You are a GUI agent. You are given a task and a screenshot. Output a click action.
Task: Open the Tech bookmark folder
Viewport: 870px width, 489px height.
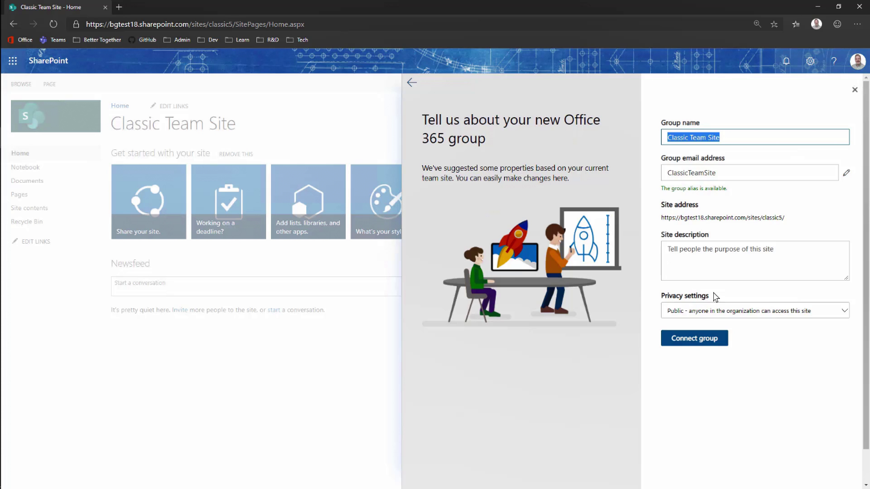click(x=297, y=40)
